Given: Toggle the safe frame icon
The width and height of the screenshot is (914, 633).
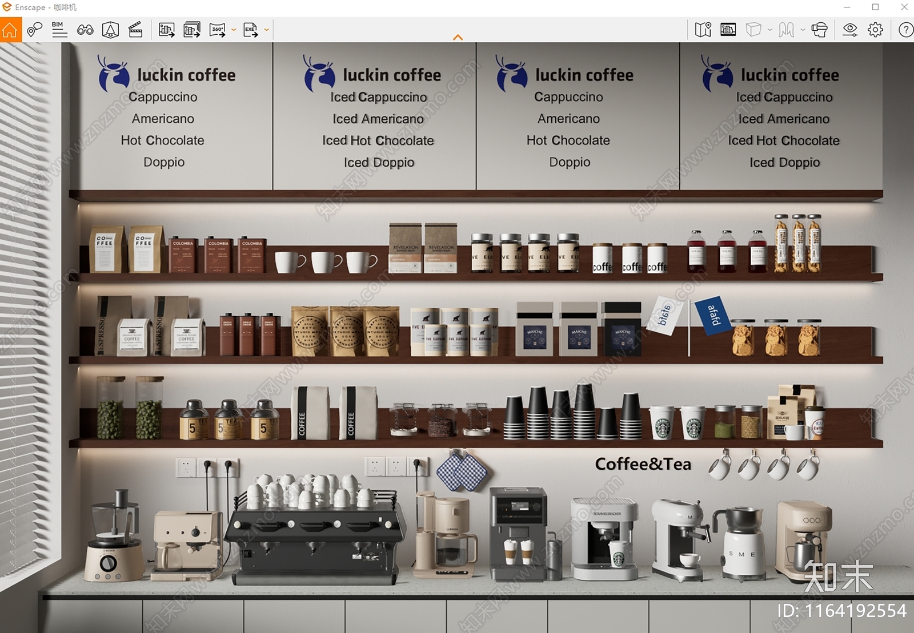Looking at the screenshot, I should [x=728, y=30].
